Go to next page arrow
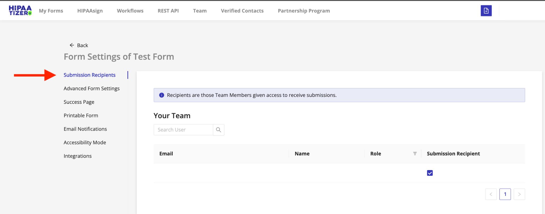Image resolution: width=545 pixels, height=214 pixels. [x=519, y=194]
